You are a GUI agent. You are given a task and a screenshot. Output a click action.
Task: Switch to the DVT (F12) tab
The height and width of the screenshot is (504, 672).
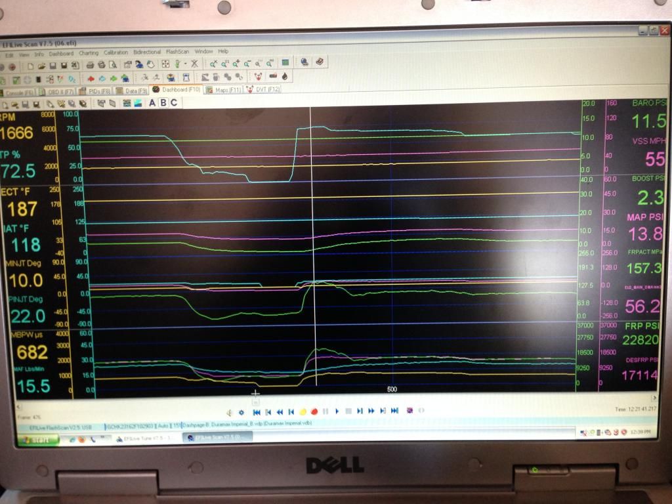coord(263,89)
